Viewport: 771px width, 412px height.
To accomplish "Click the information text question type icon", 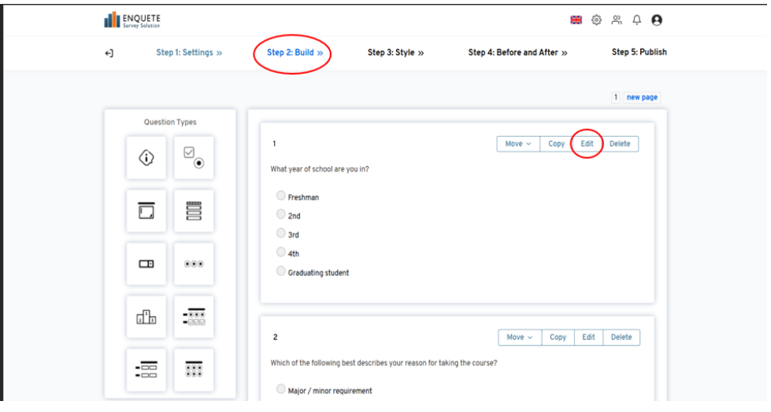I will point(146,157).
